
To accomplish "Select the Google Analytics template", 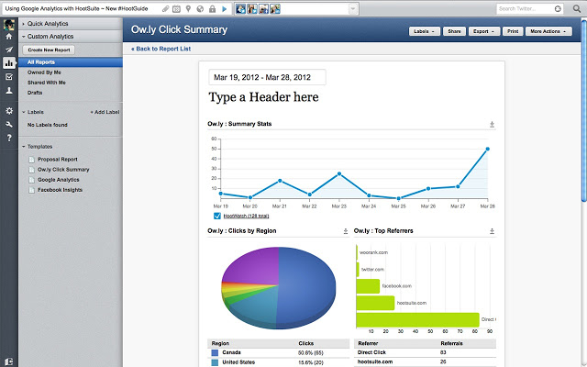I will (59, 180).
